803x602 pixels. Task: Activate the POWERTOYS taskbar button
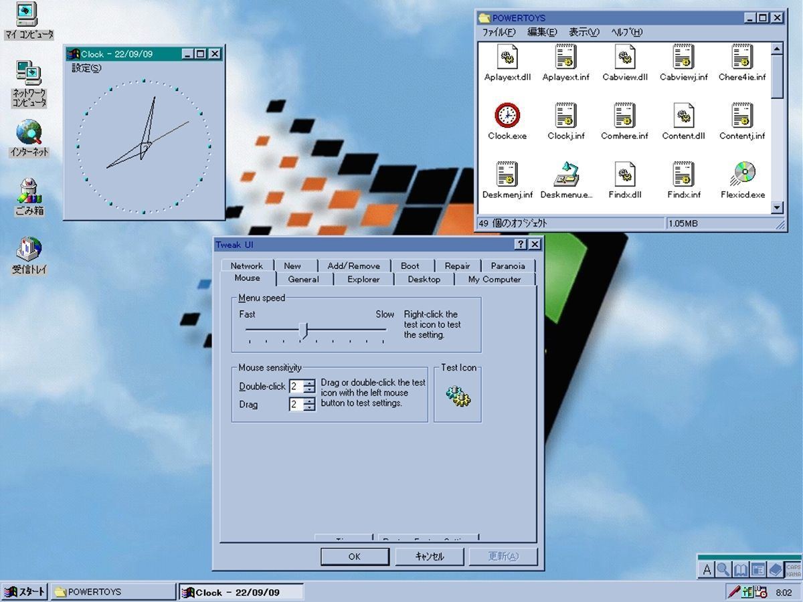coord(113,592)
